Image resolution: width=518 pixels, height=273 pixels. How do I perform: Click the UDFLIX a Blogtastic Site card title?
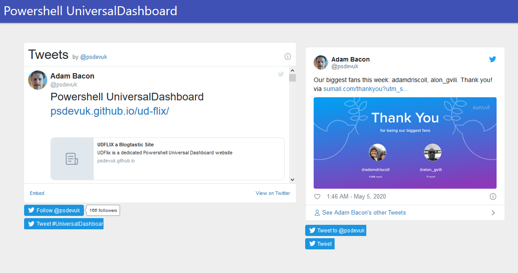(x=125, y=145)
